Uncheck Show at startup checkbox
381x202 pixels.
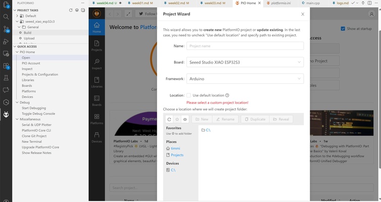click(343, 29)
